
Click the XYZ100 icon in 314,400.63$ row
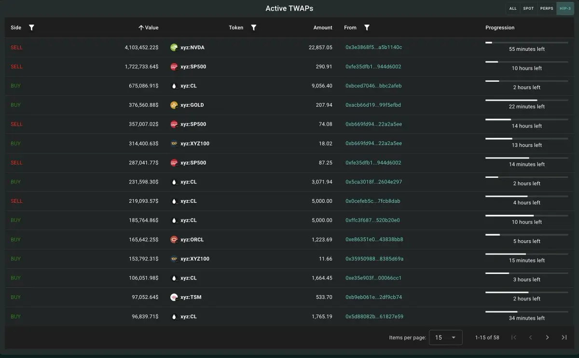(174, 143)
